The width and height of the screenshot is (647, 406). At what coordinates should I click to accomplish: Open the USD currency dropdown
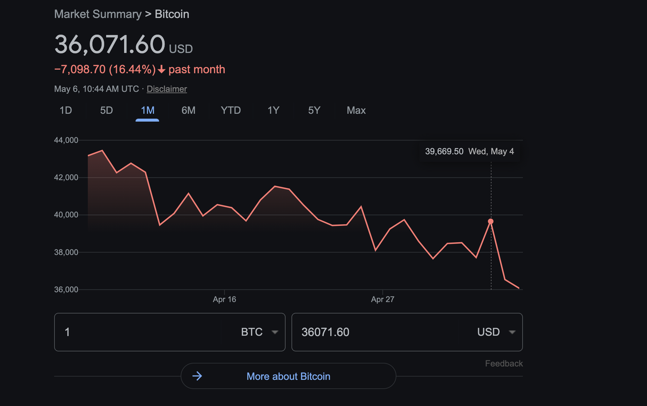[x=496, y=332]
